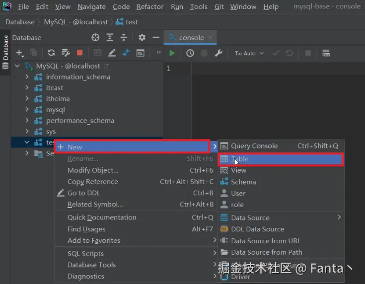Image resolution: width=365 pixels, height=284 pixels.
Task: Select Query Console from New submenu
Action: click(281, 146)
